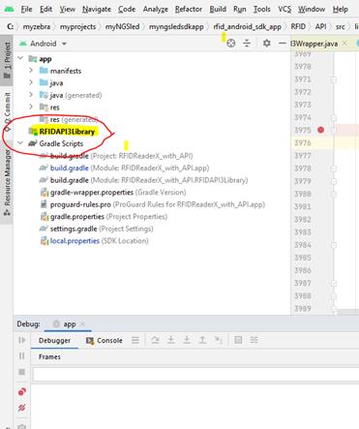Toggle the Commit tool window button
Viewport: 359px width, 429px height.
click(x=7, y=111)
